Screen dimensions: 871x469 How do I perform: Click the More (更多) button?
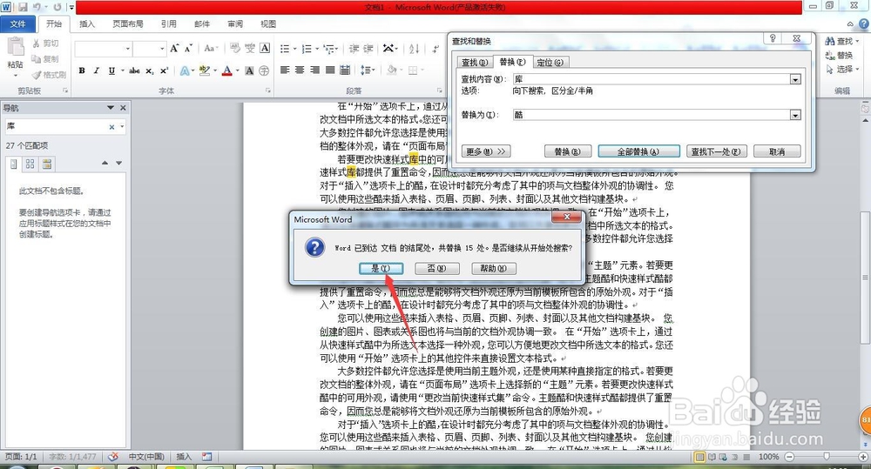point(486,151)
